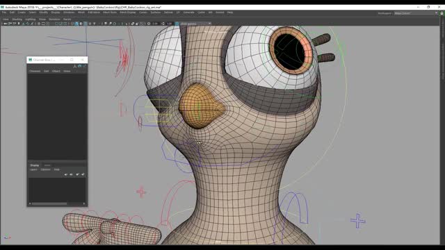This screenshot has width=445, height=250.
Task: Open the UV menu
Action: (x=178, y=12)
